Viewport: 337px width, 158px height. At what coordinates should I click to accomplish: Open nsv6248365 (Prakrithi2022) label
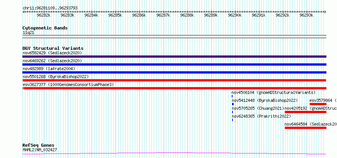click(x=261, y=116)
